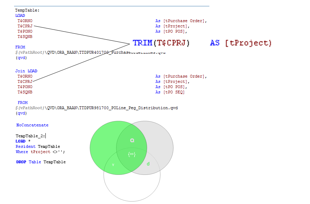Viewport: 310px width, 204px height.
Task: Click "(qvd)" below the POLine_Peg_Distribution path
Action: (x=21, y=113)
